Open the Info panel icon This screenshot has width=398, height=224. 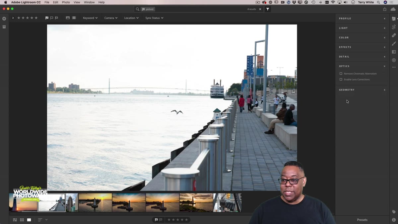click(394, 220)
